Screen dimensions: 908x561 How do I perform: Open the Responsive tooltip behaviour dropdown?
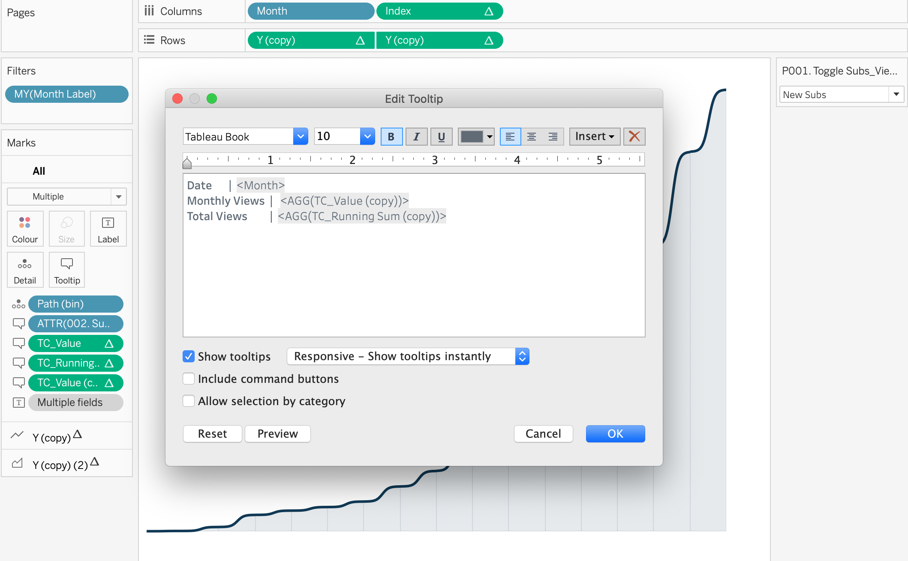coord(408,356)
